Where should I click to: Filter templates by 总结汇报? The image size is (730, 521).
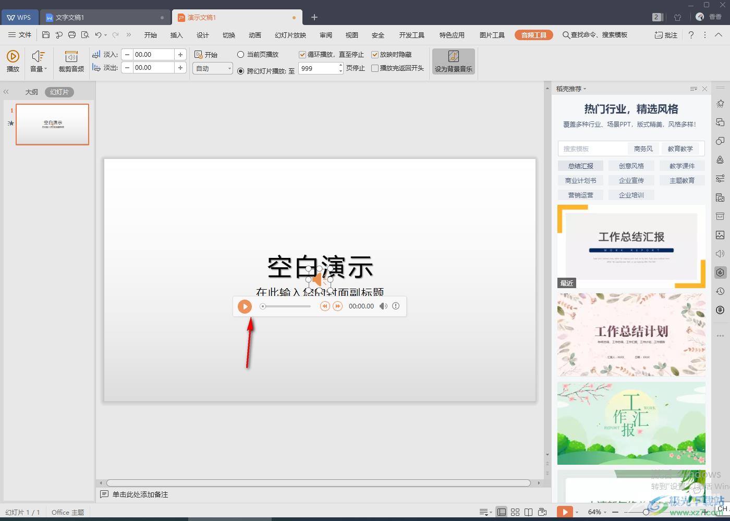580,166
